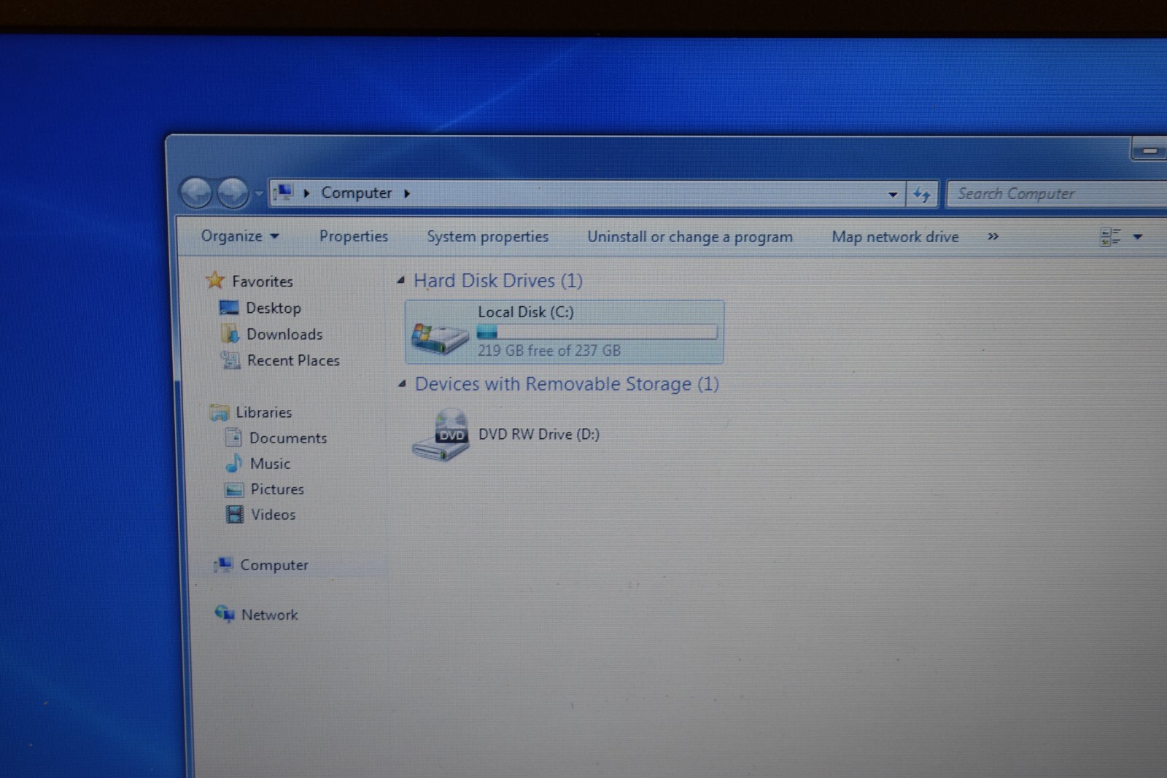The width and height of the screenshot is (1167, 778).
Task: Open Properties from the toolbar
Action: tap(353, 236)
